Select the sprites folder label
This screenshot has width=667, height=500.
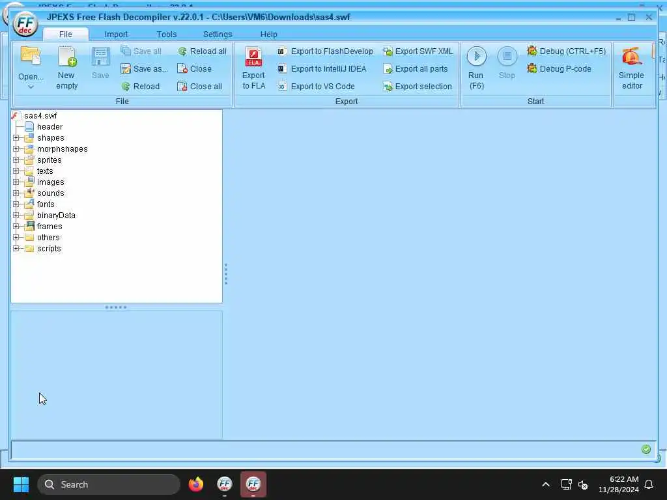[49, 160]
